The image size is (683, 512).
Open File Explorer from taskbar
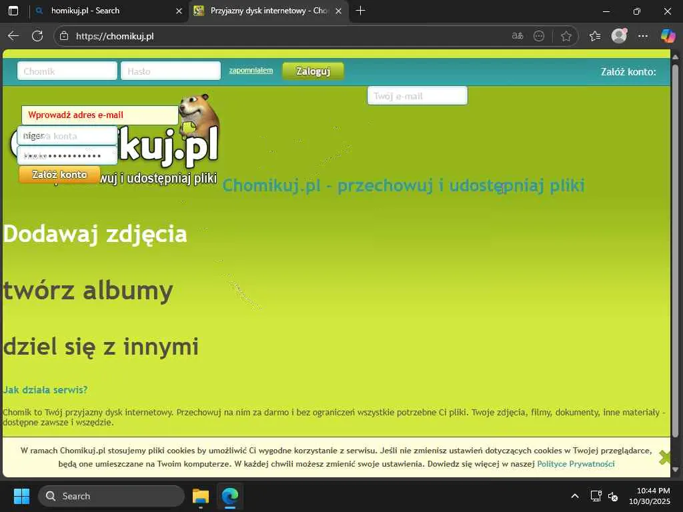click(201, 496)
